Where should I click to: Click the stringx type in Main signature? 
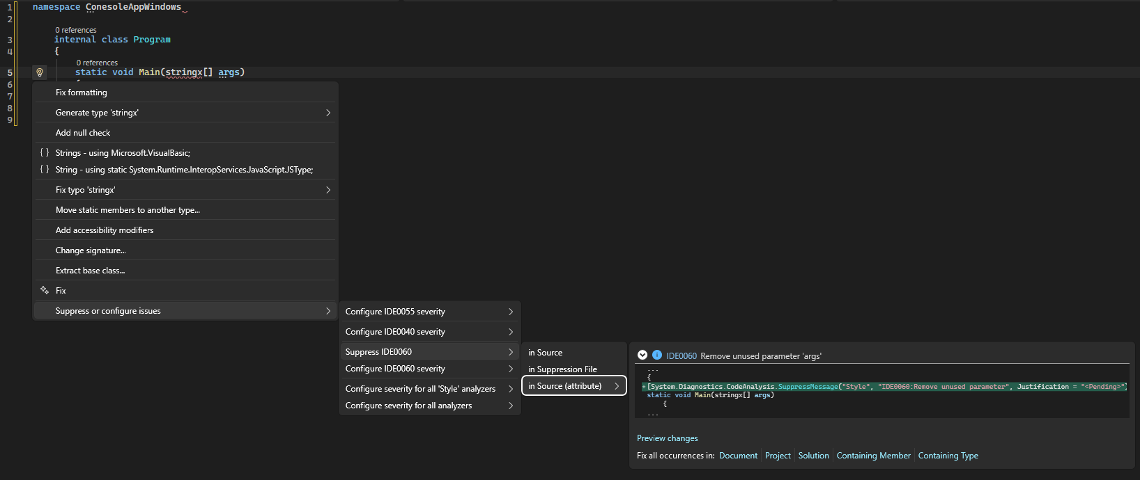(183, 72)
